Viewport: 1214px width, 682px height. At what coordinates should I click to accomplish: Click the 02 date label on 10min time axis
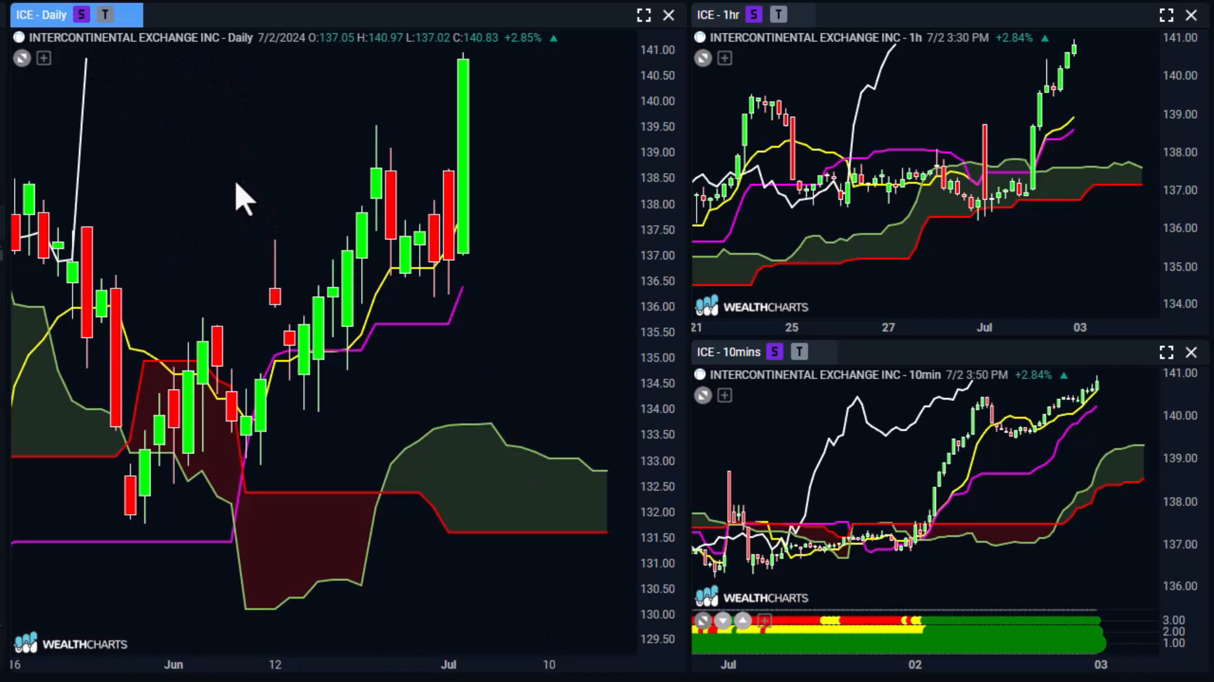pyautogui.click(x=915, y=664)
